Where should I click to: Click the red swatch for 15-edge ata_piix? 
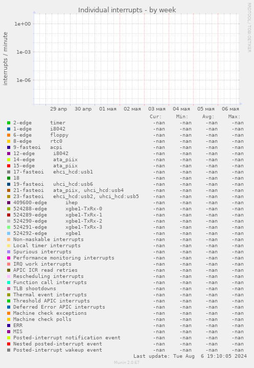(x=9, y=166)
